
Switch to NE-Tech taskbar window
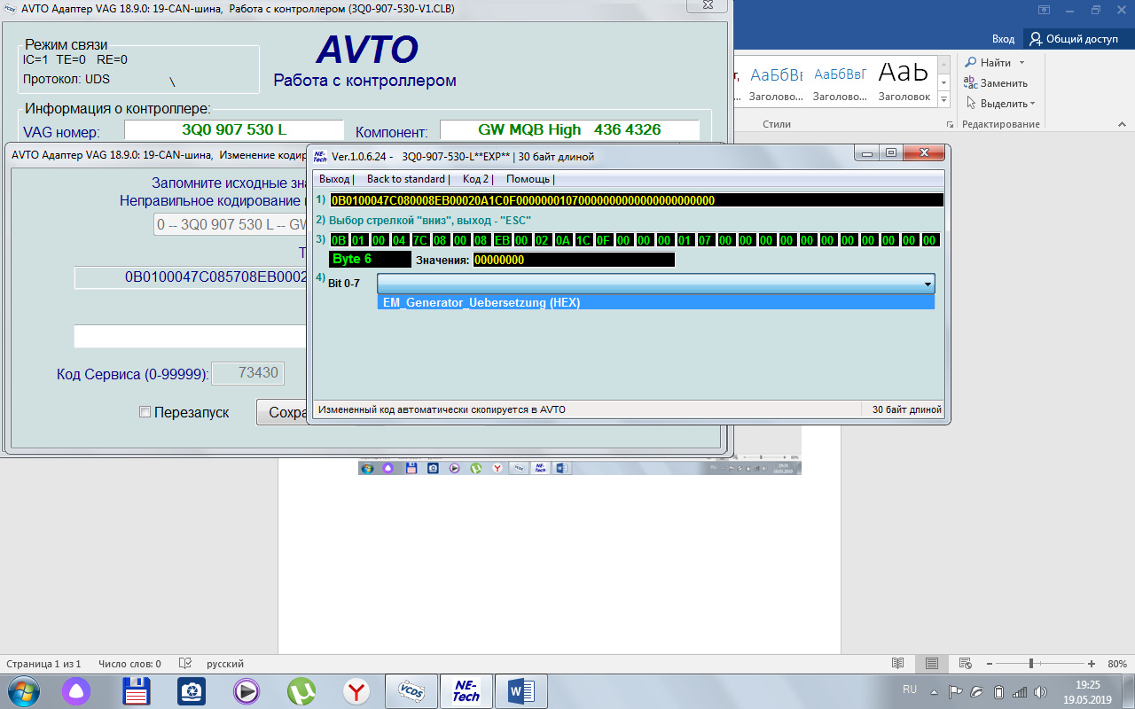(466, 690)
